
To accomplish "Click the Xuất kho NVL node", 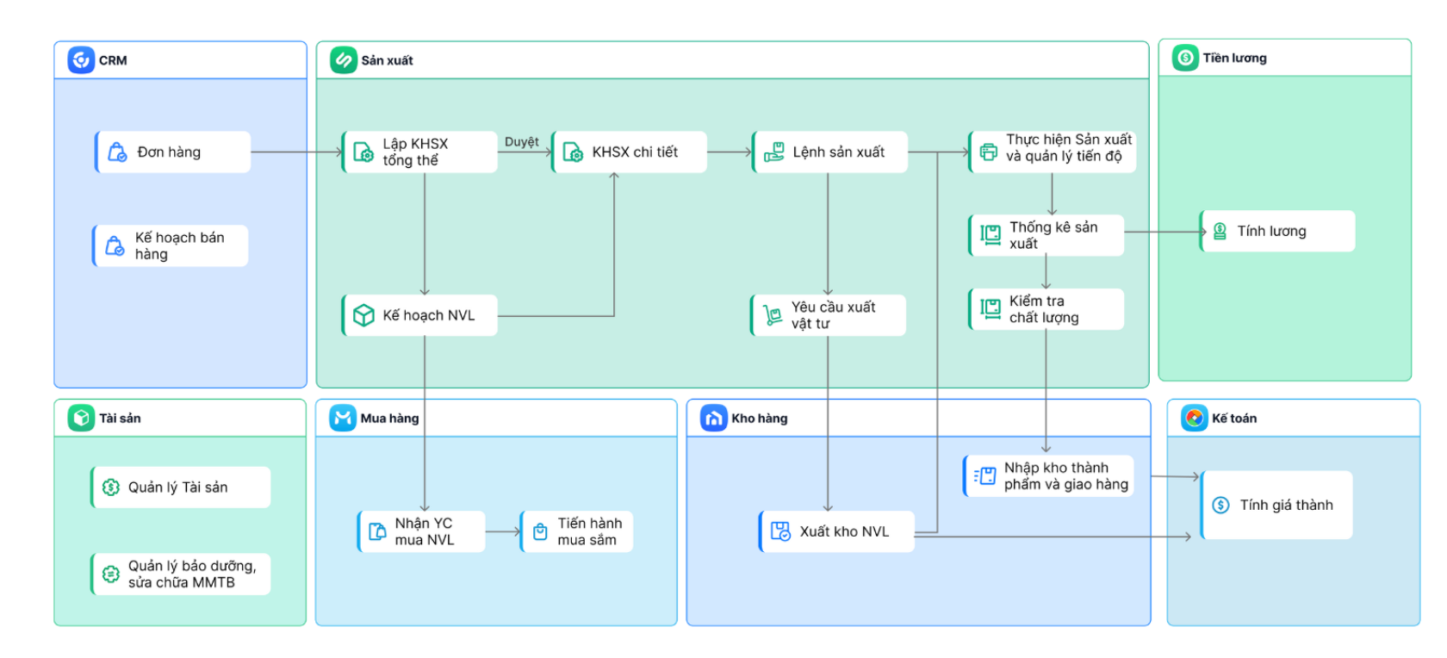I will pos(837,531).
